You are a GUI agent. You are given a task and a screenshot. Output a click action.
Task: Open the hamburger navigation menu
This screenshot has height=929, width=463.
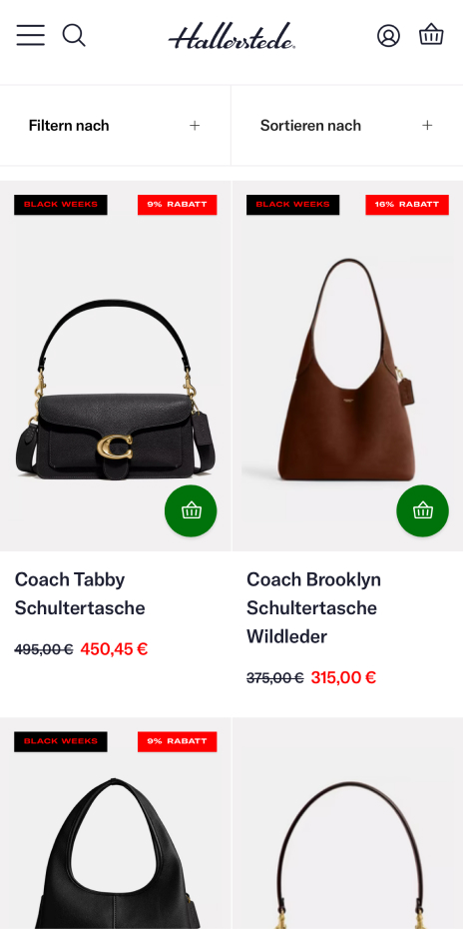click(30, 36)
